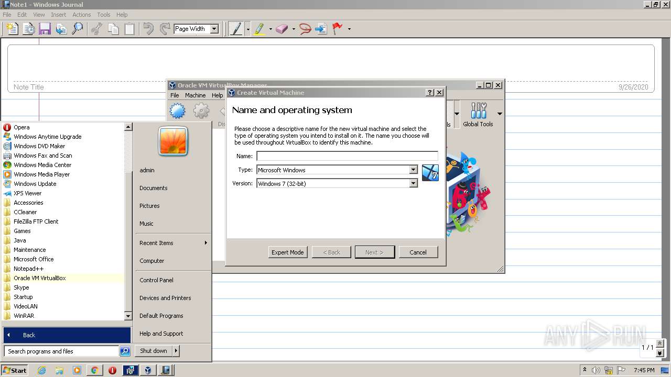Image resolution: width=671 pixels, height=377 pixels.
Task: Open the Journal Insert menu
Action: pos(59,15)
